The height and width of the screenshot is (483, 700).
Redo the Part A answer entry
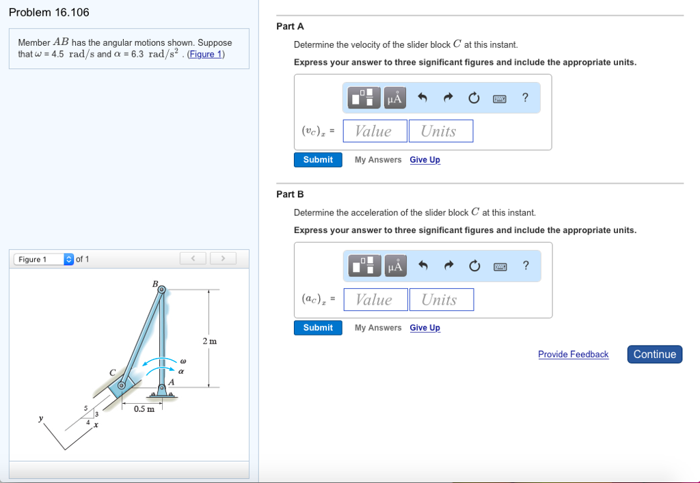click(448, 97)
